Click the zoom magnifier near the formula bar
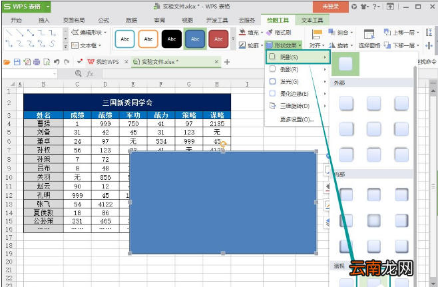438x287 pixels. pyautogui.click(x=79, y=73)
